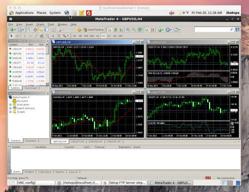Select the Cursor arrow tool

point(11,36)
